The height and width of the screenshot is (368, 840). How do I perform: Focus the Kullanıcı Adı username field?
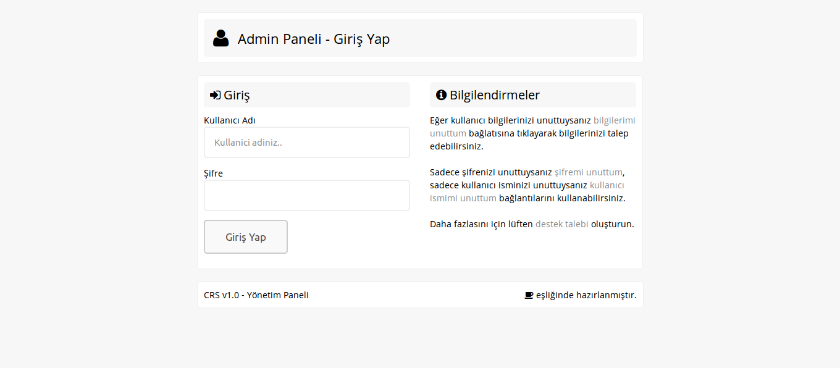coord(306,142)
